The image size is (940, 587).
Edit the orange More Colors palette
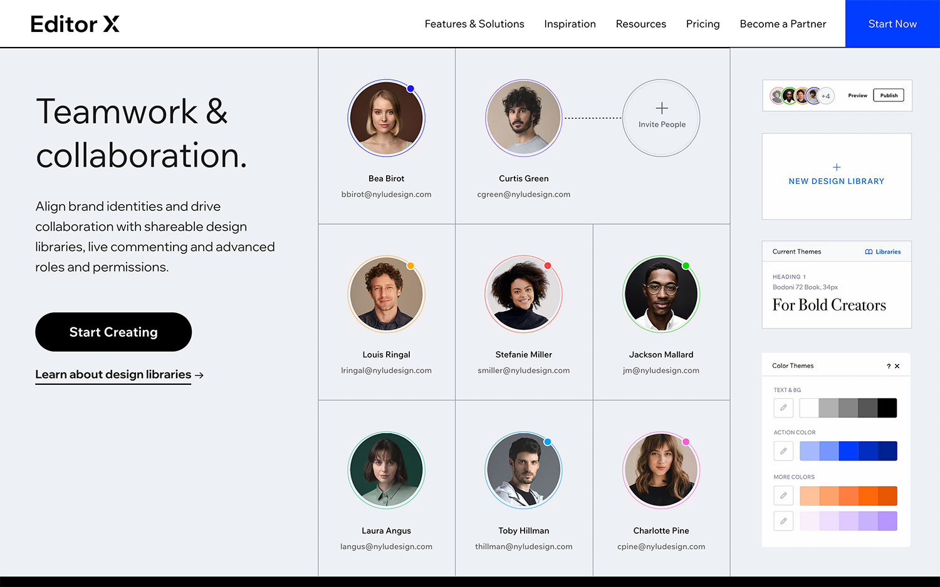point(783,496)
